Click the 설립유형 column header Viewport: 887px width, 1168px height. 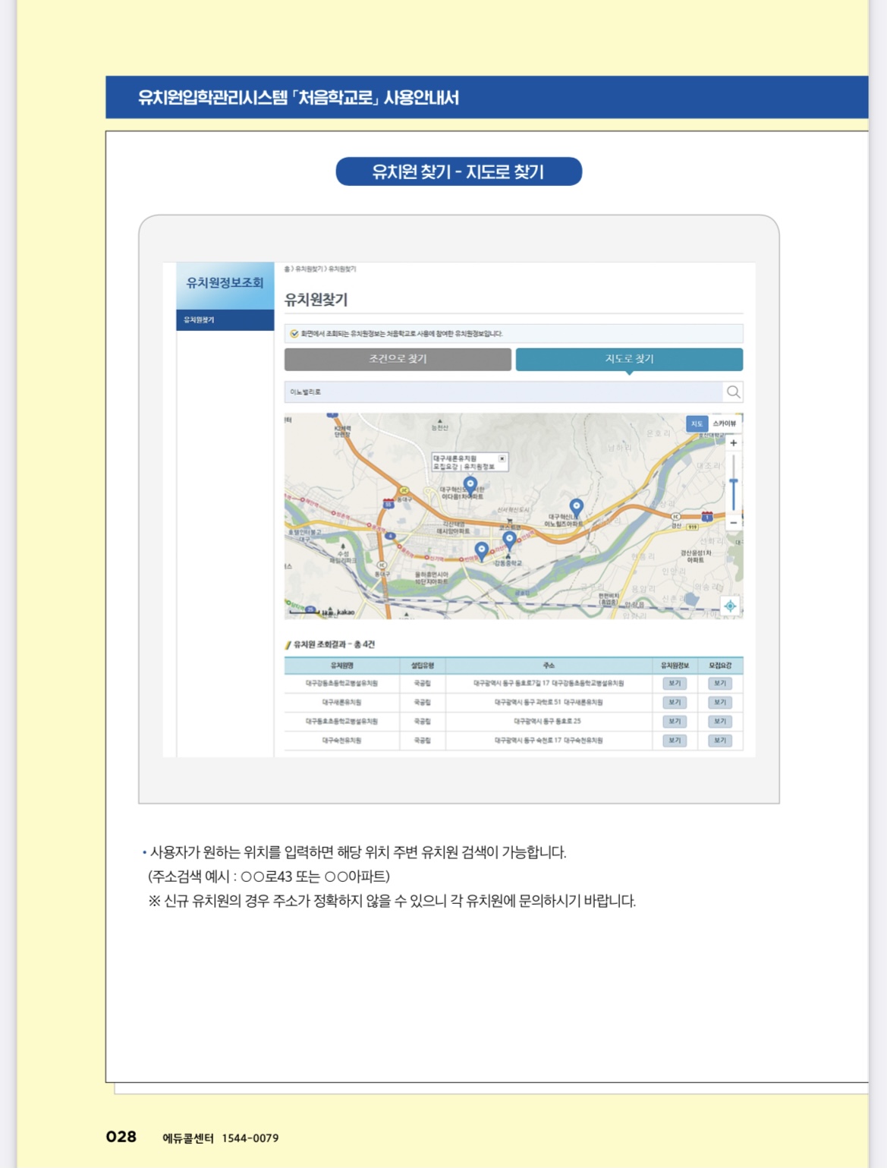pos(423,666)
